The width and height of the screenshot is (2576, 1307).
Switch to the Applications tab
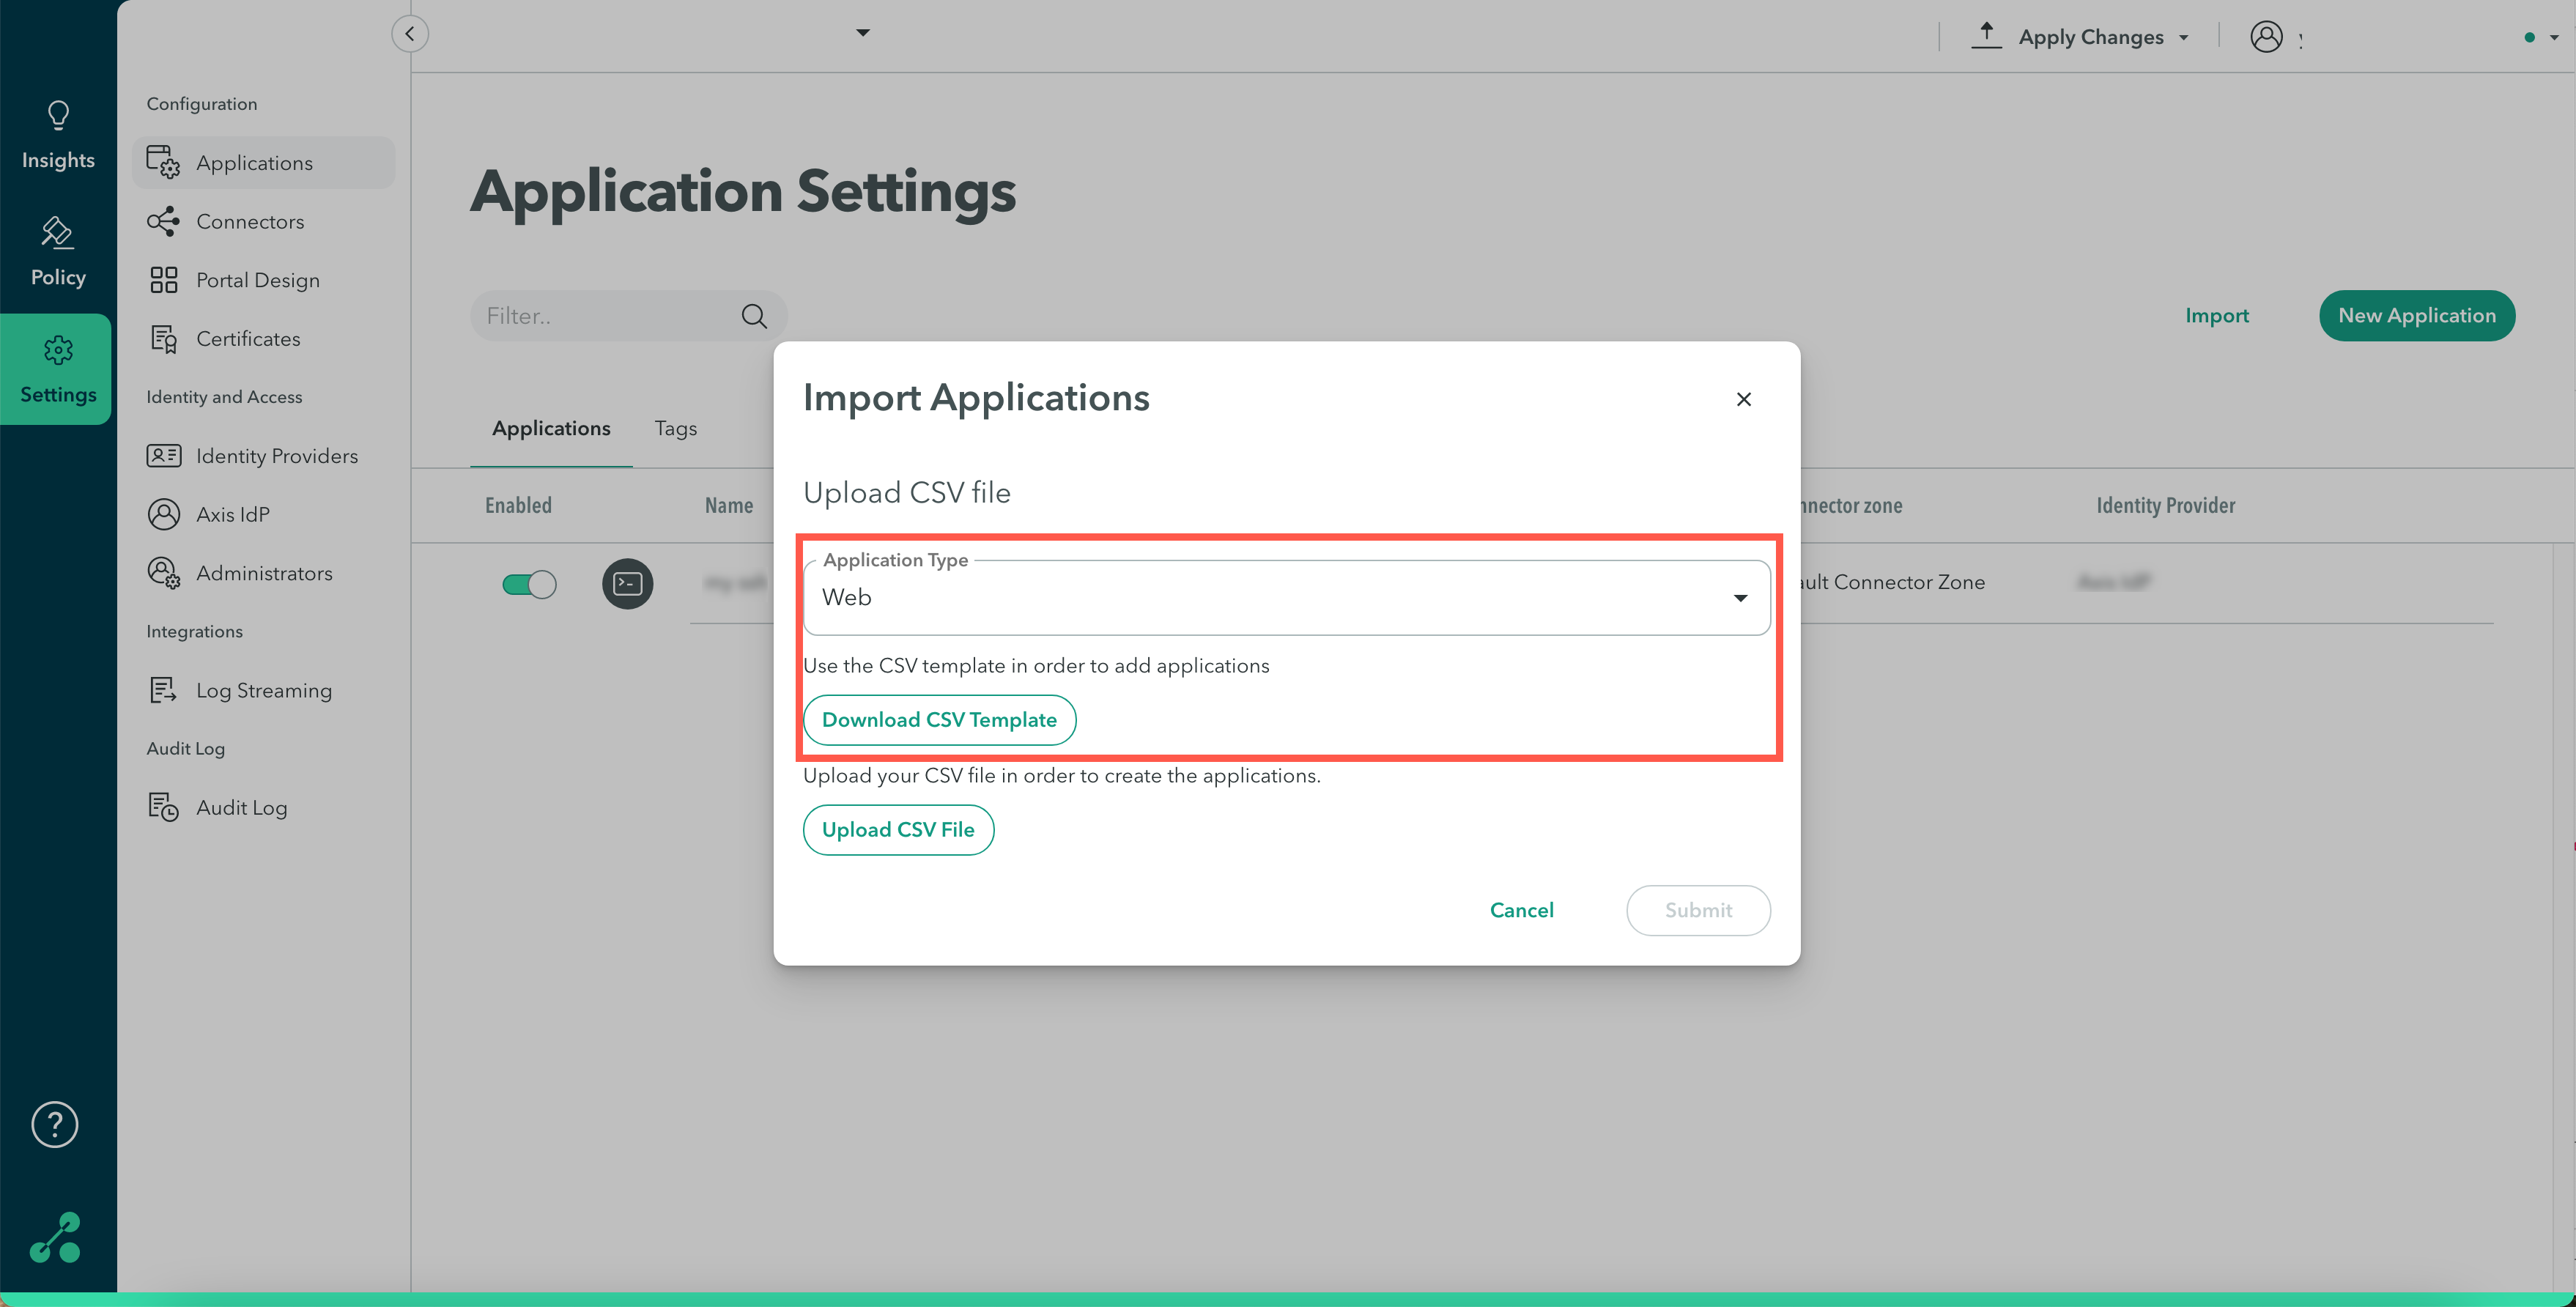(x=551, y=428)
